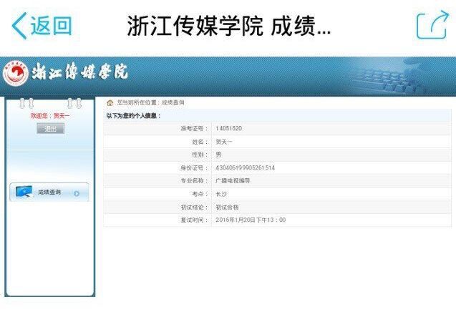The width and height of the screenshot is (456, 312).
Task: Click the 身份证号 number value
Action: click(245, 167)
